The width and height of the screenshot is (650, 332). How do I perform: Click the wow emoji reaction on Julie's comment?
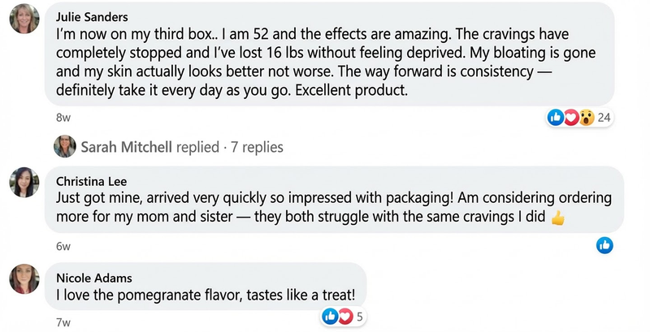(585, 118)
